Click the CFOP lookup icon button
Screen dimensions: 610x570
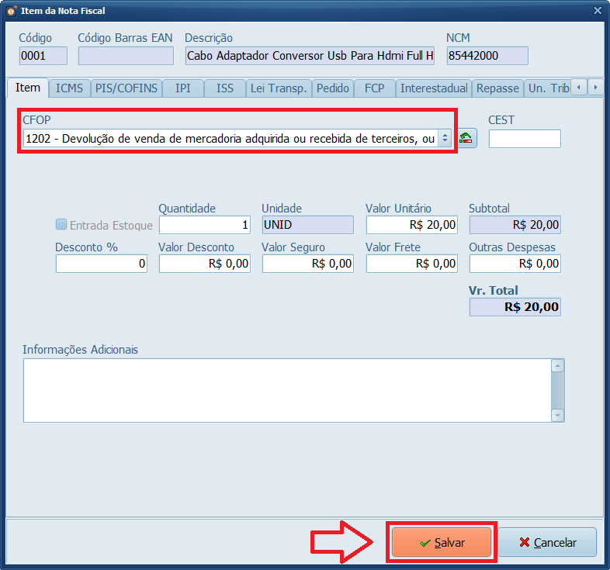point(466,138)
